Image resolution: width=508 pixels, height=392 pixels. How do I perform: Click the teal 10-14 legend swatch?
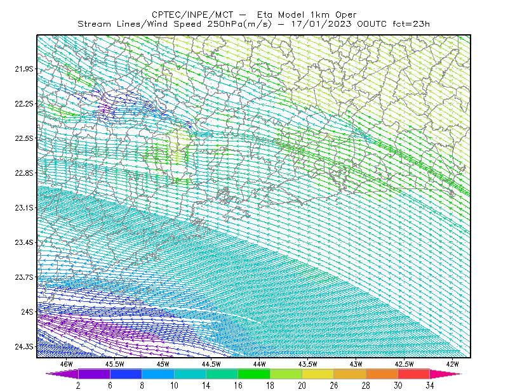(x=190, y=374)
